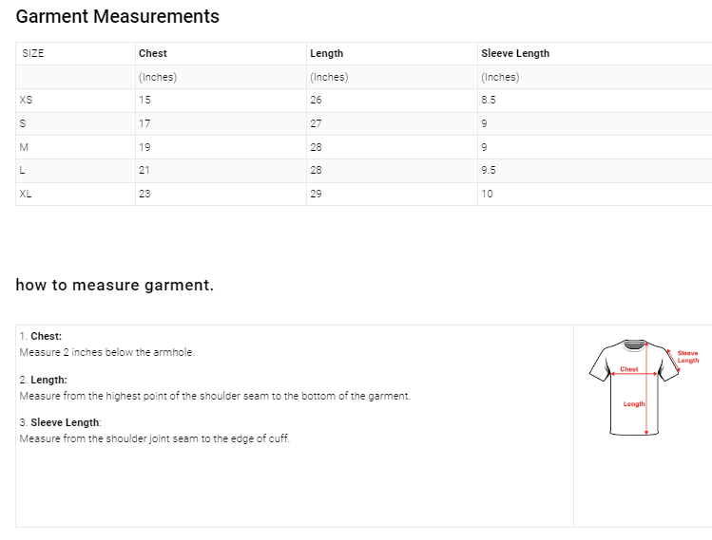712x540 pixels.
Task: Click the Length column header in table
Action: [x=327, y=54]
